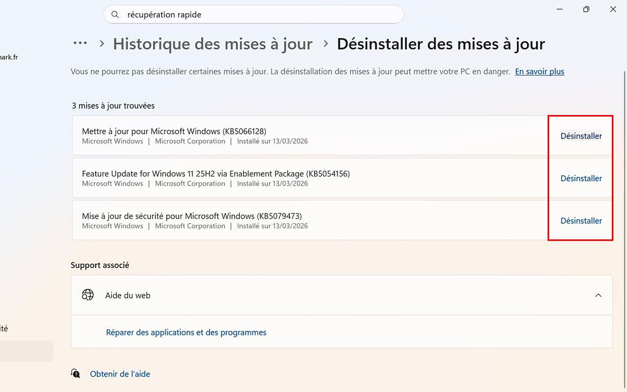This screenshot has height=392, width=627.
Task: Open the breadcrumb ellipsis menu
Action: coord(80,44)
